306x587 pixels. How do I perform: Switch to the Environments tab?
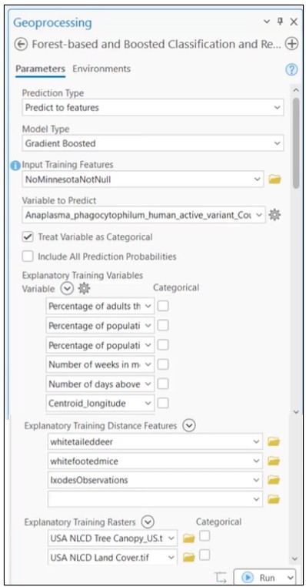click(x=101, y=69)
